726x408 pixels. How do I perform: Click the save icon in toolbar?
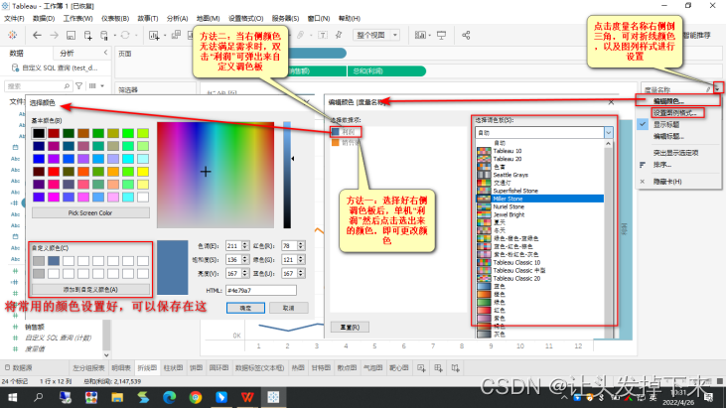[x=71, y=35]
